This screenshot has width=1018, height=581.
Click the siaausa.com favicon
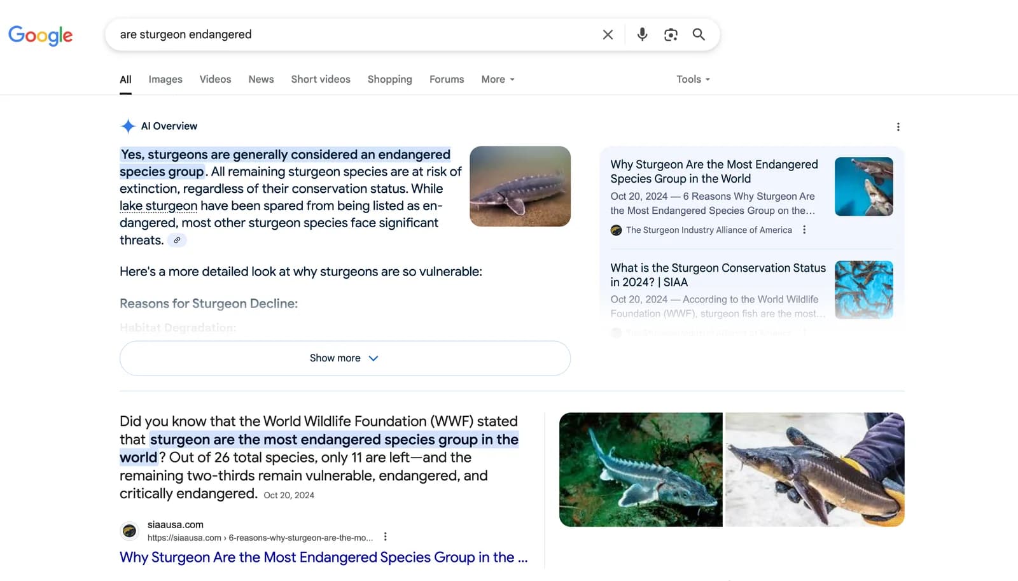click(129, 531)
